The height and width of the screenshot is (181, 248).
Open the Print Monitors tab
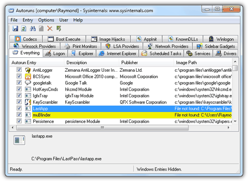coord(81,46)
